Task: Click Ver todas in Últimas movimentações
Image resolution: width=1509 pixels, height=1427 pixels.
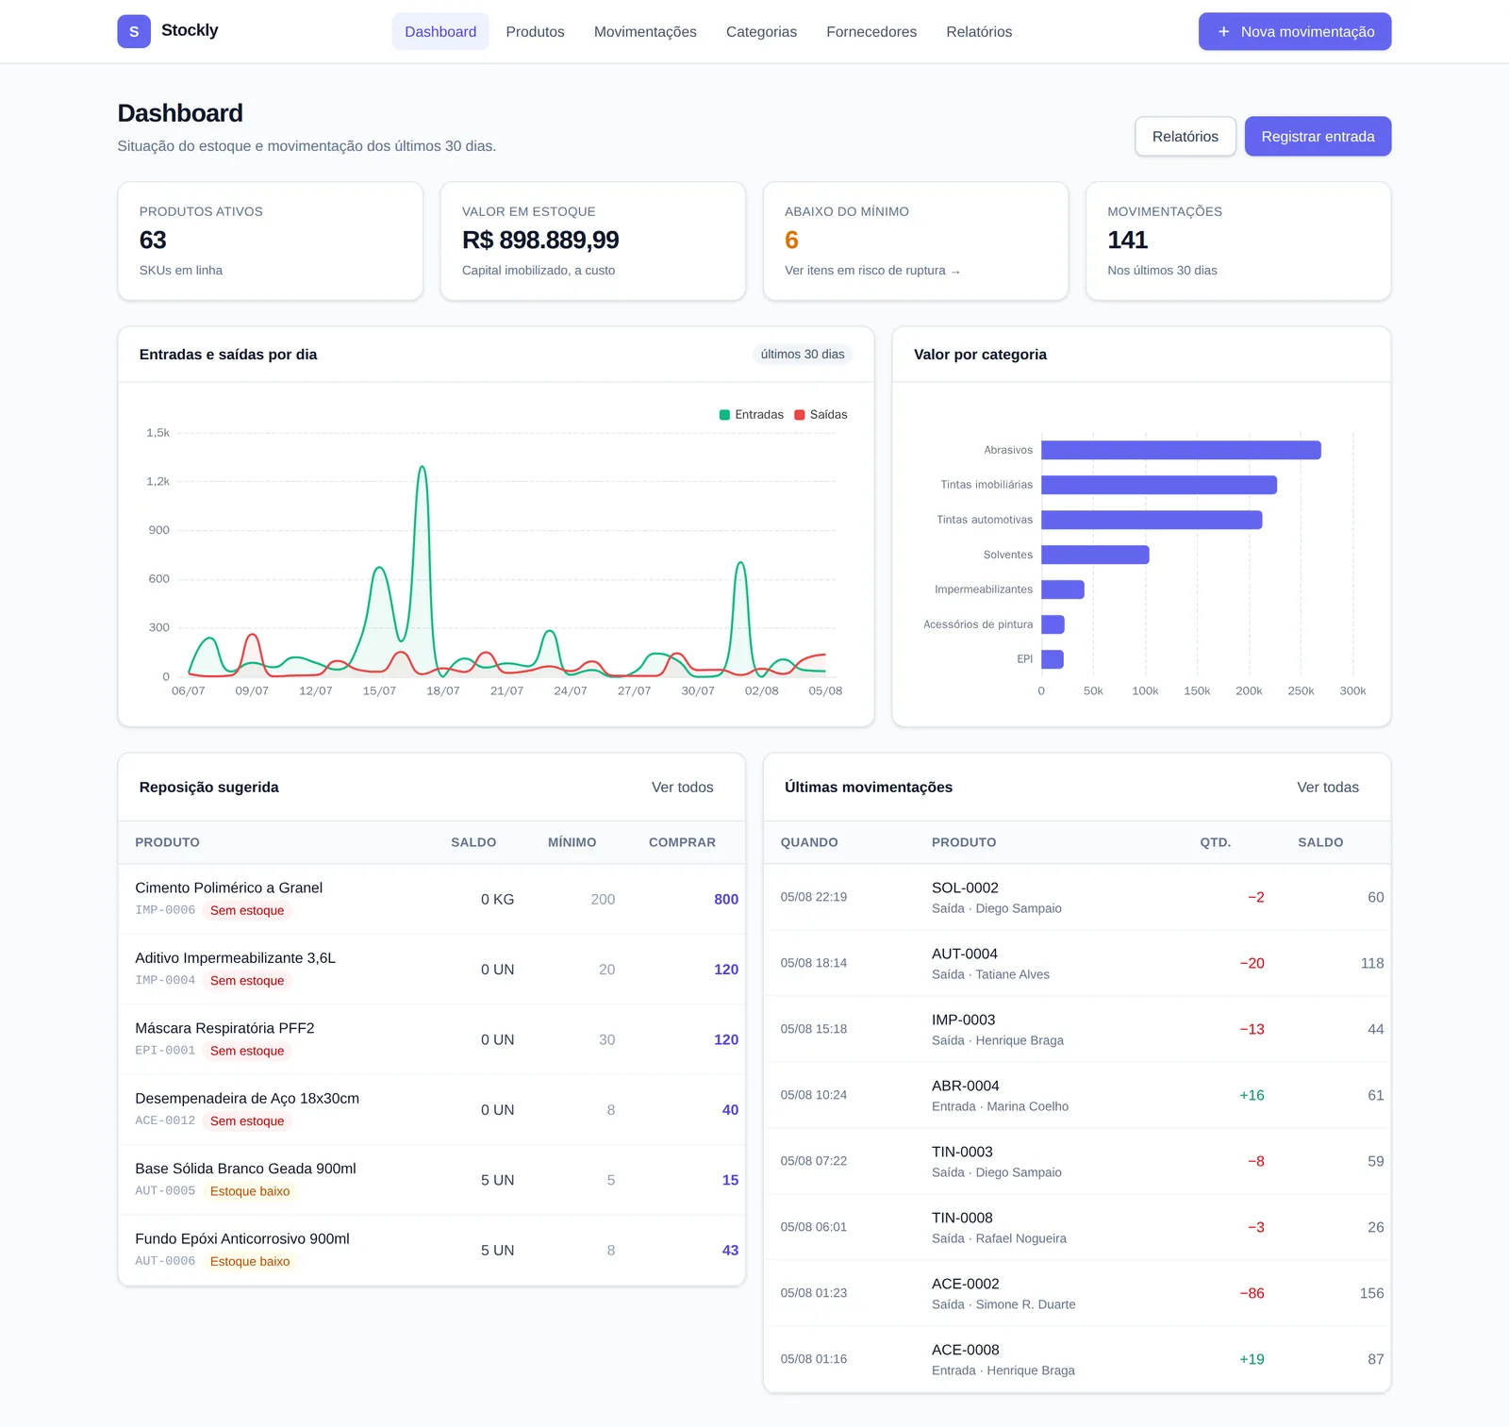Action: (x=1328, y=788)
